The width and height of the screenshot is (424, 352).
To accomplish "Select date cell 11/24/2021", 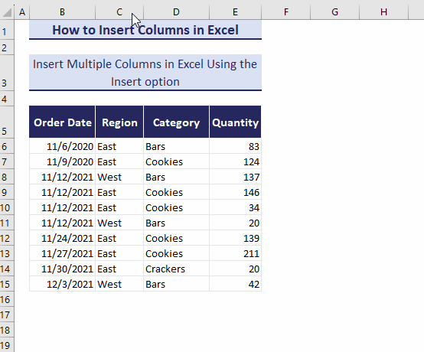I will 62,238.
